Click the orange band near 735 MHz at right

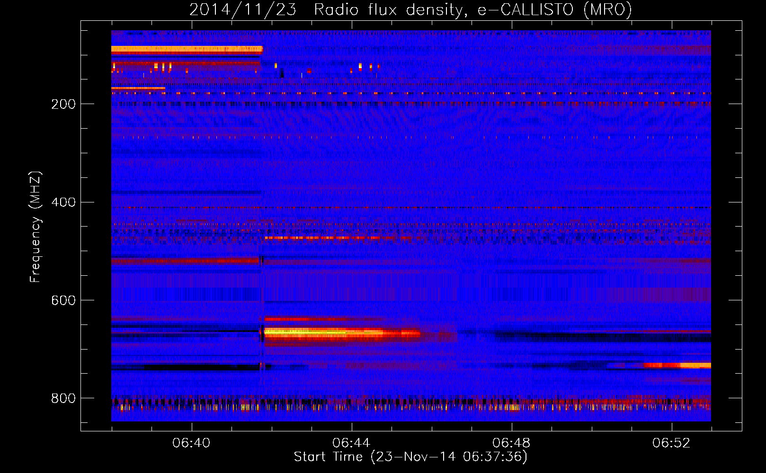pos(677,365)
